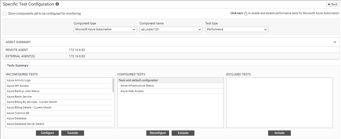Go back using the Back button
The height and width of the screenshot is (139, 341).
333,4
